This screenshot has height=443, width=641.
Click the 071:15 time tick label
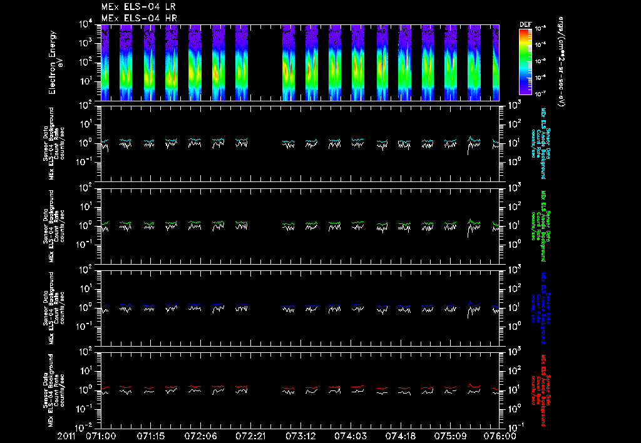[151, 437]
